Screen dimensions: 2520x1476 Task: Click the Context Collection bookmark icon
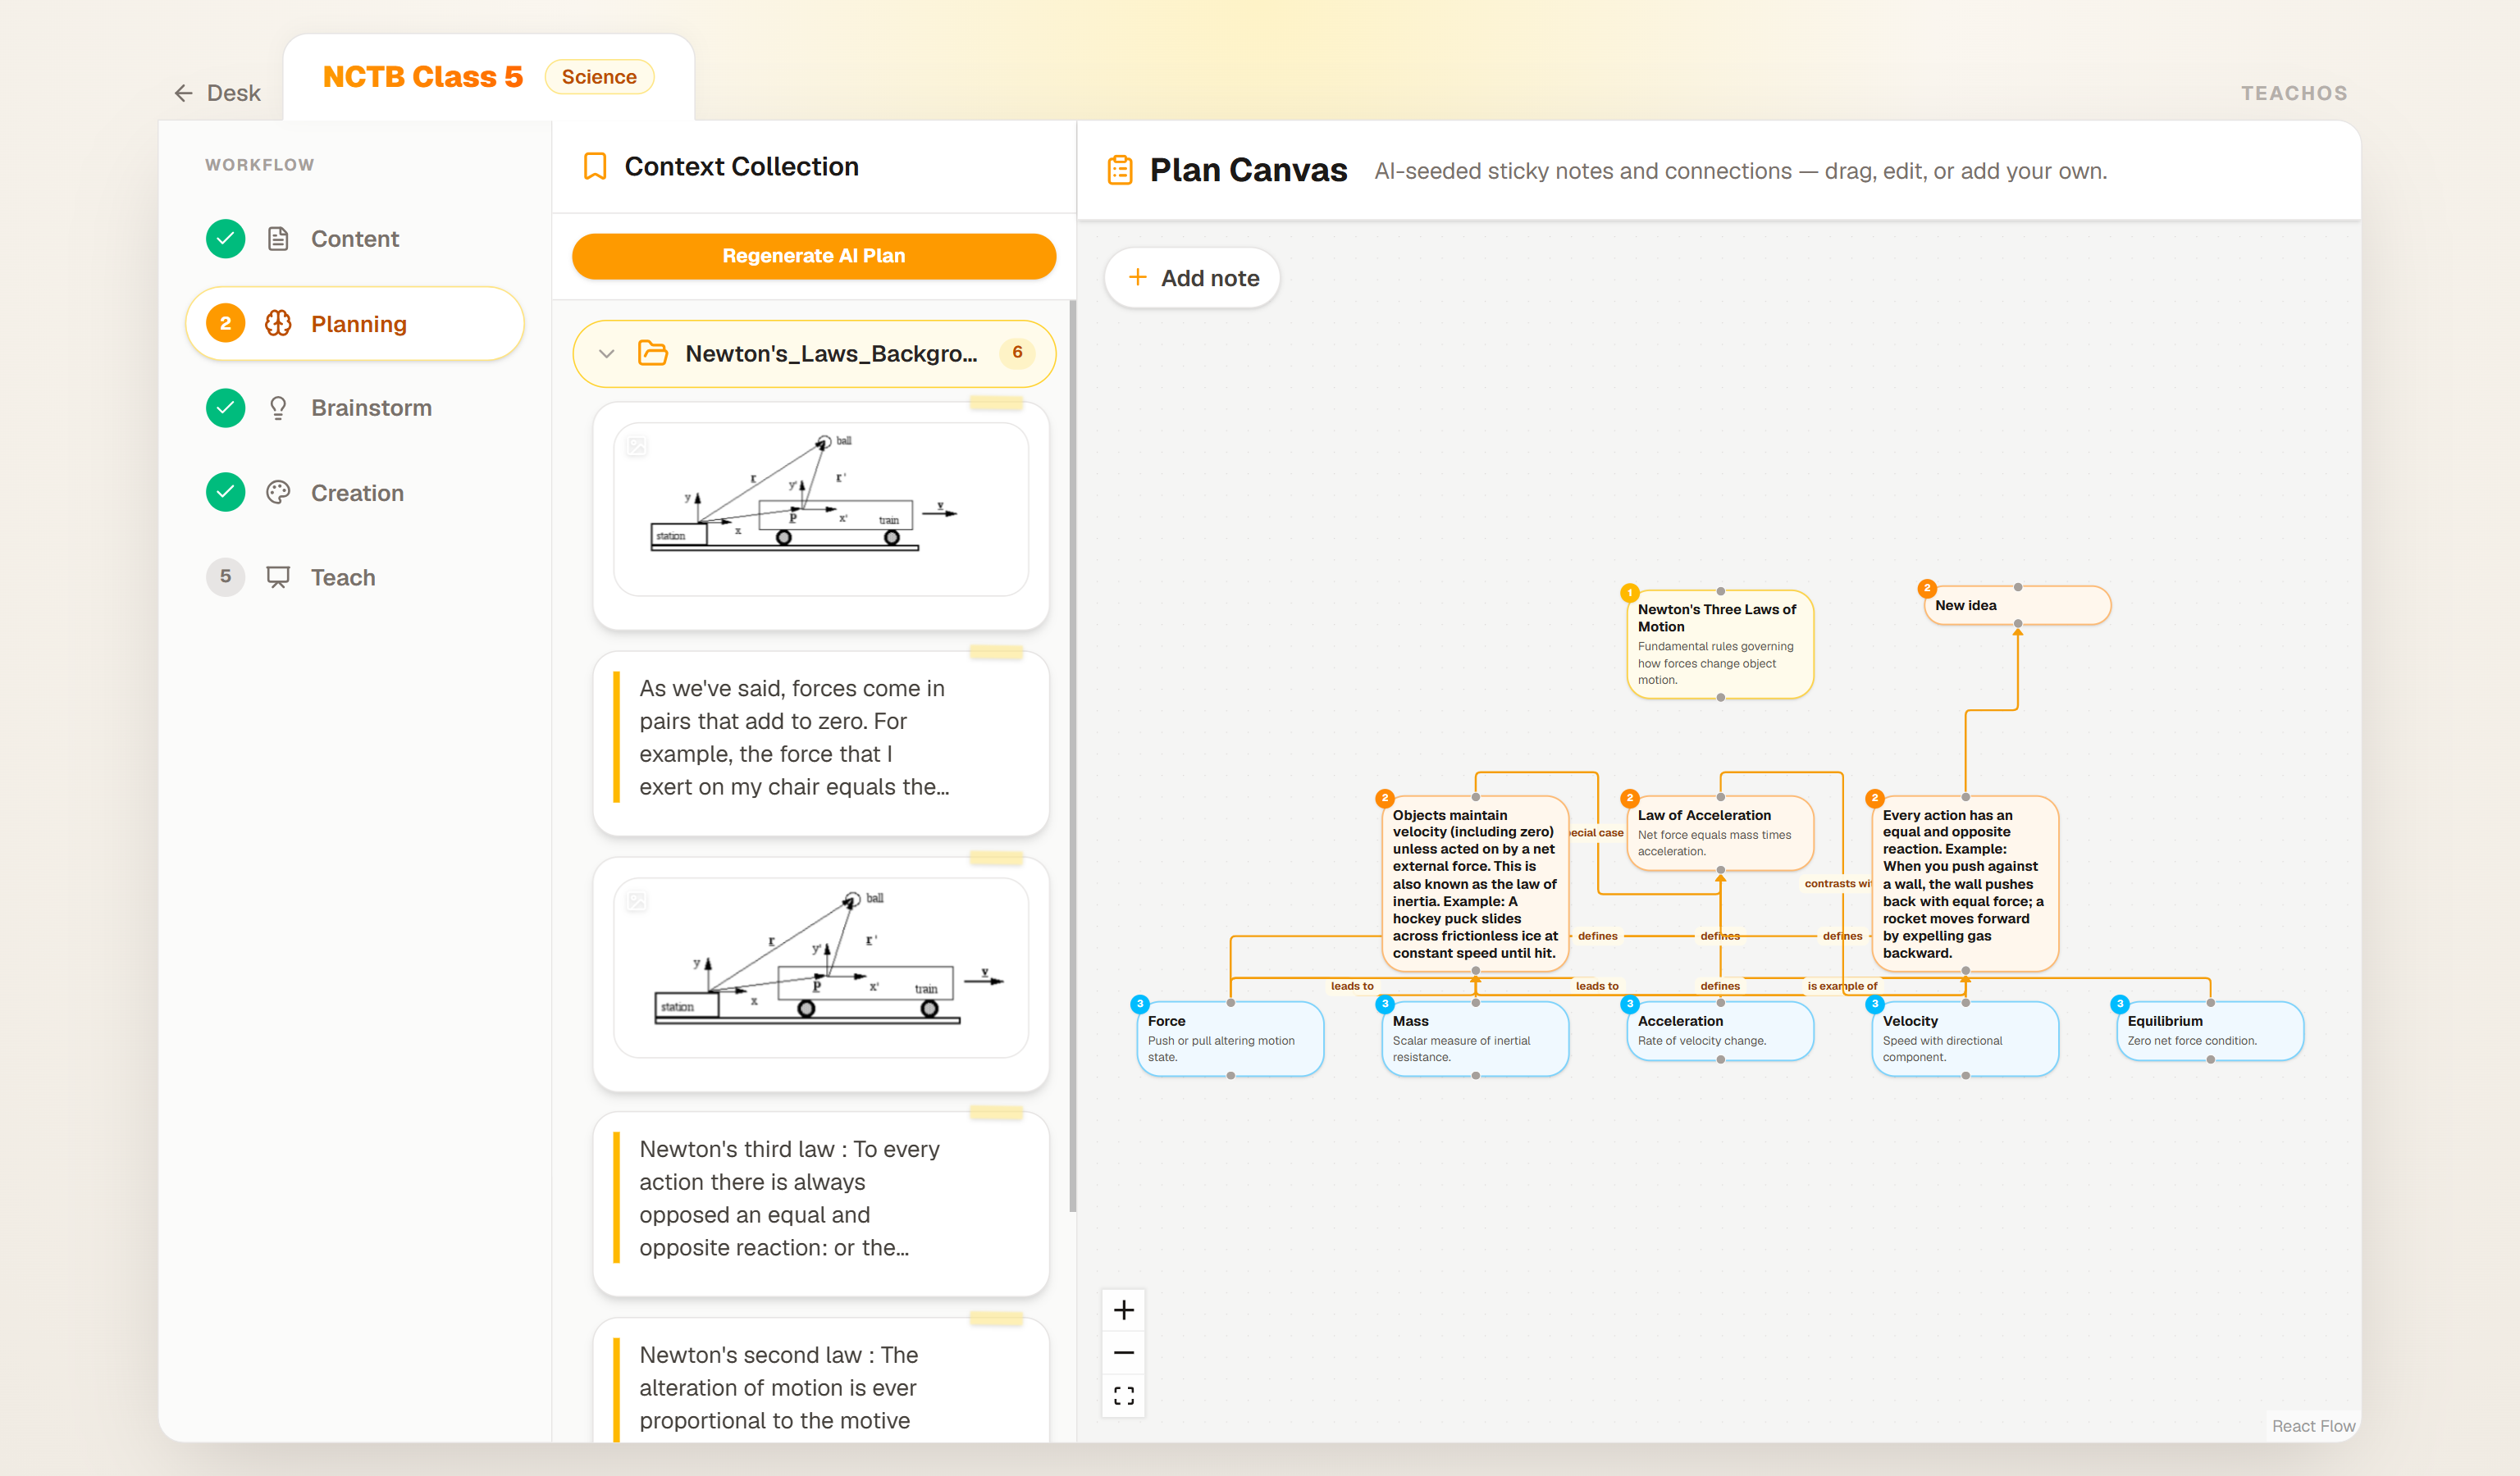point(595,166)
